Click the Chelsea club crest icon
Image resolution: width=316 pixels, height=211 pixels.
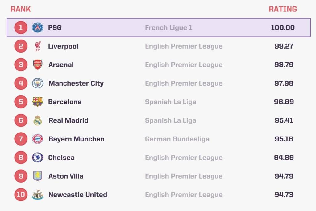click(38, 158)
